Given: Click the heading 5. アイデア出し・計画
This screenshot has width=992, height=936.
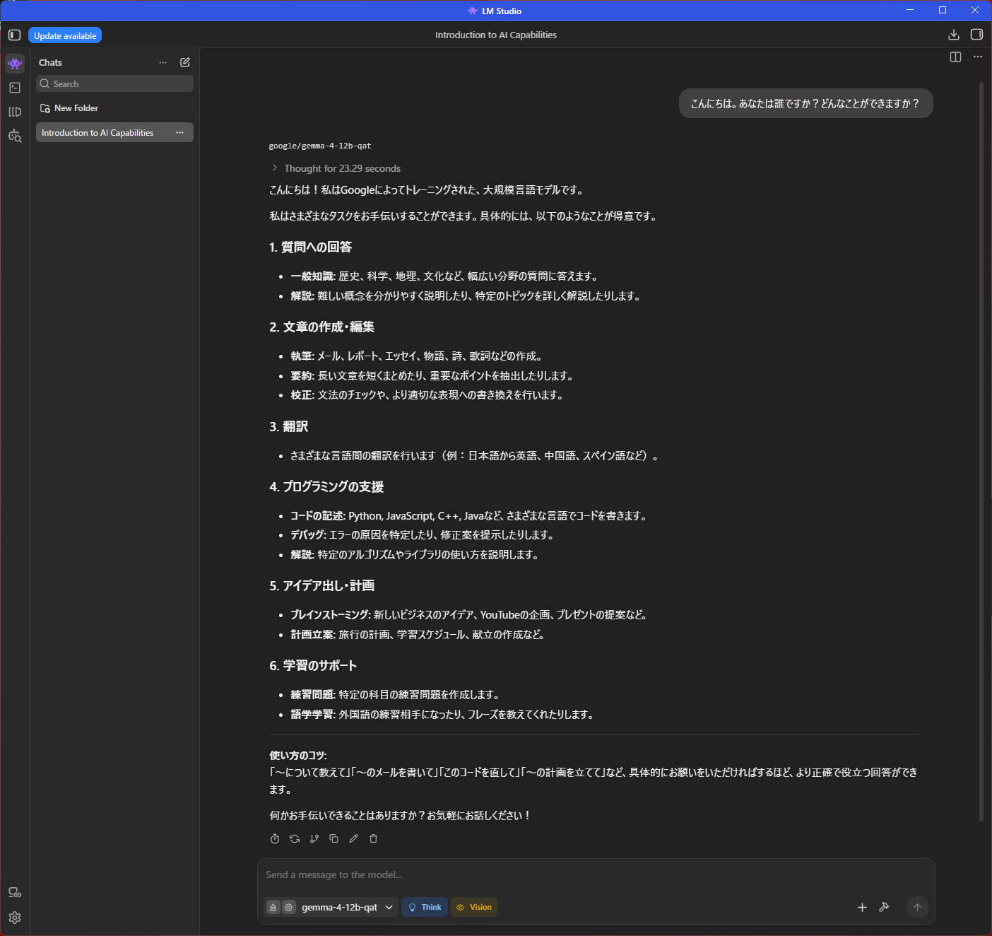Looking at the screenshot, I should point(321,585).
